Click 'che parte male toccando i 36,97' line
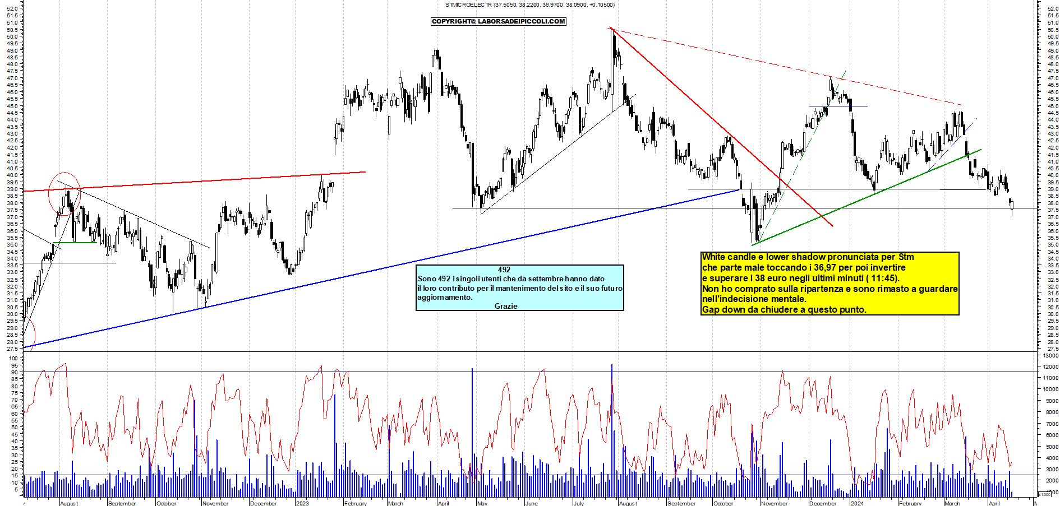 (804, 267)
